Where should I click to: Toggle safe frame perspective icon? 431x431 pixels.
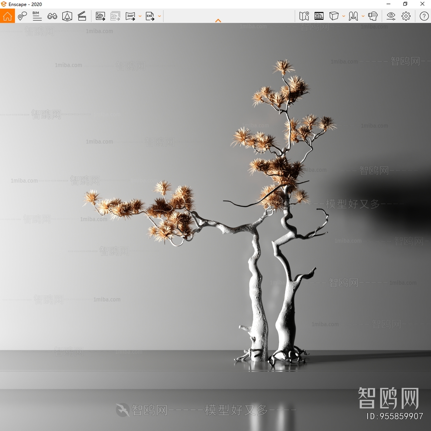(67, 16)
